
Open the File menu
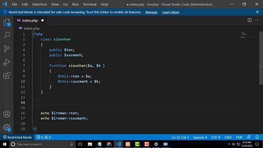[x=14, y=5]
